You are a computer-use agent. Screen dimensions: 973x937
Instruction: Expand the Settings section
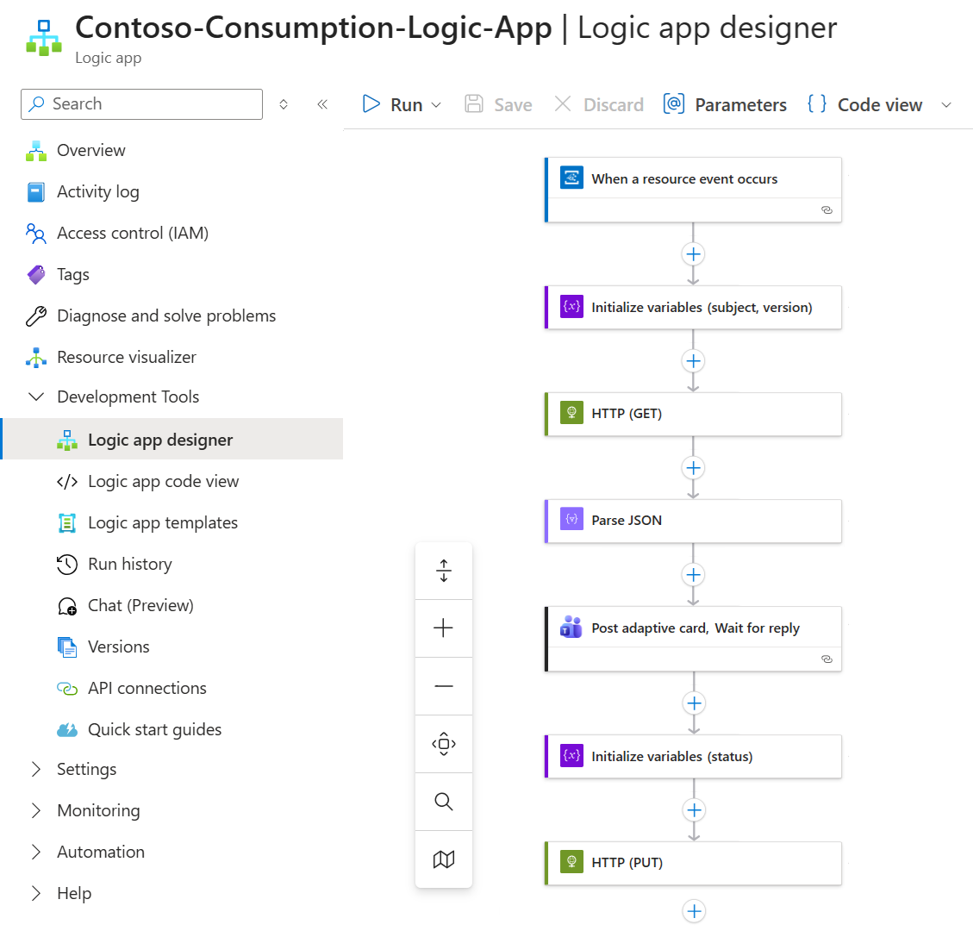(36, 769)
